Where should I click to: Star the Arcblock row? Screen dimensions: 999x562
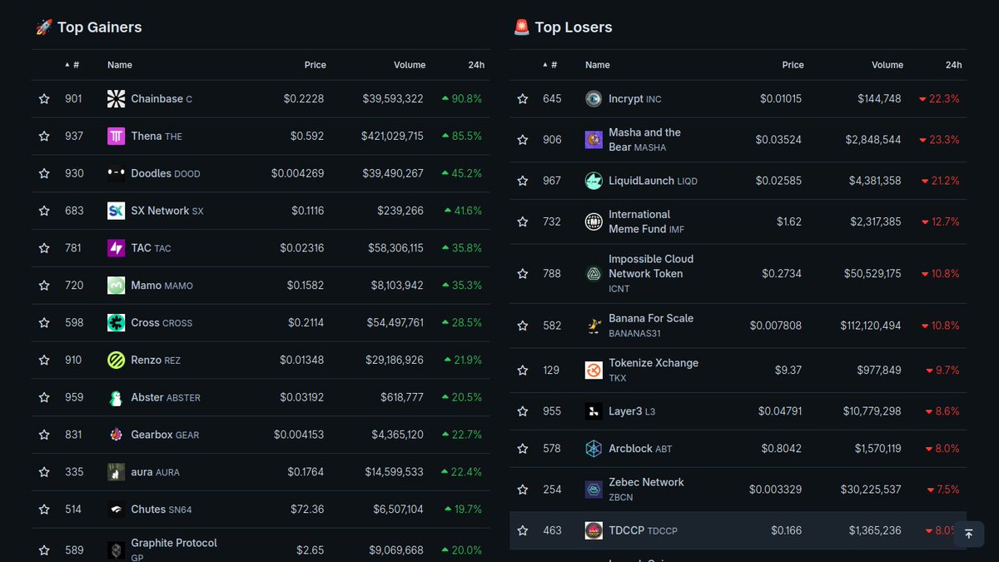click(522, 449)
